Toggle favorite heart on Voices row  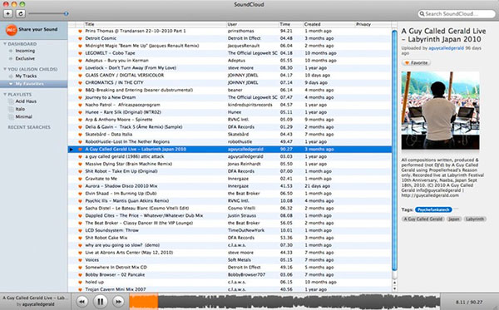(80, 260)
